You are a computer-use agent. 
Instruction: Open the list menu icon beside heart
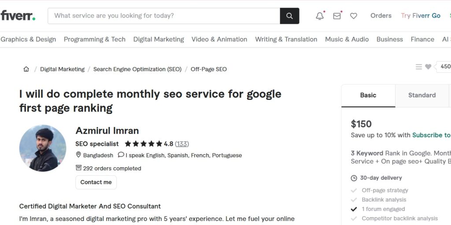pos(419,67)
